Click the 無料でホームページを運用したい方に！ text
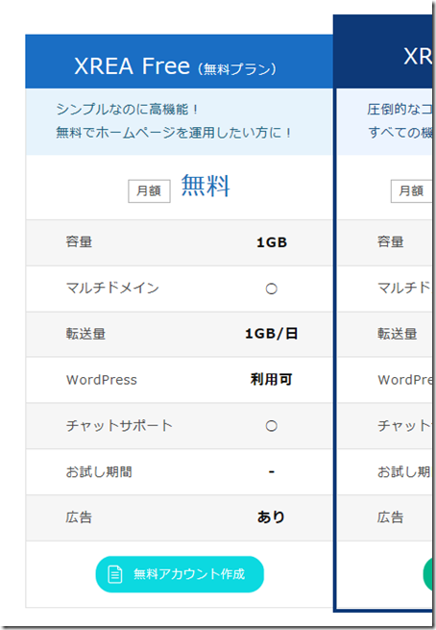The height and width of the screenshot is (630, 436). [174, 133]
